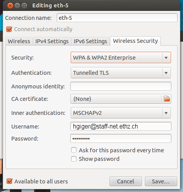The image size is (183, 192).
Task: Select the Wireless Security tab
Action: 135,41
